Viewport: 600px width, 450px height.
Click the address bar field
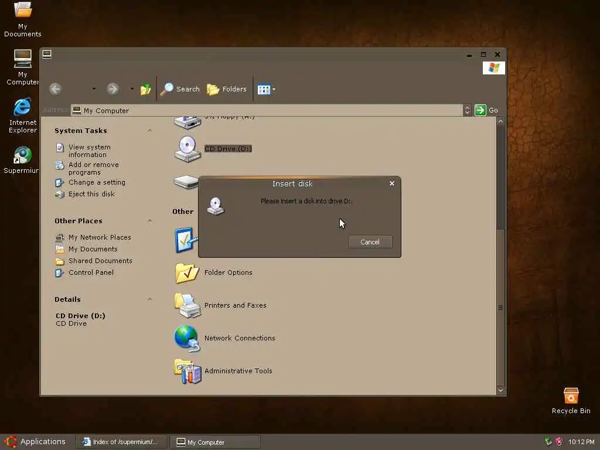tap(267, 110)
